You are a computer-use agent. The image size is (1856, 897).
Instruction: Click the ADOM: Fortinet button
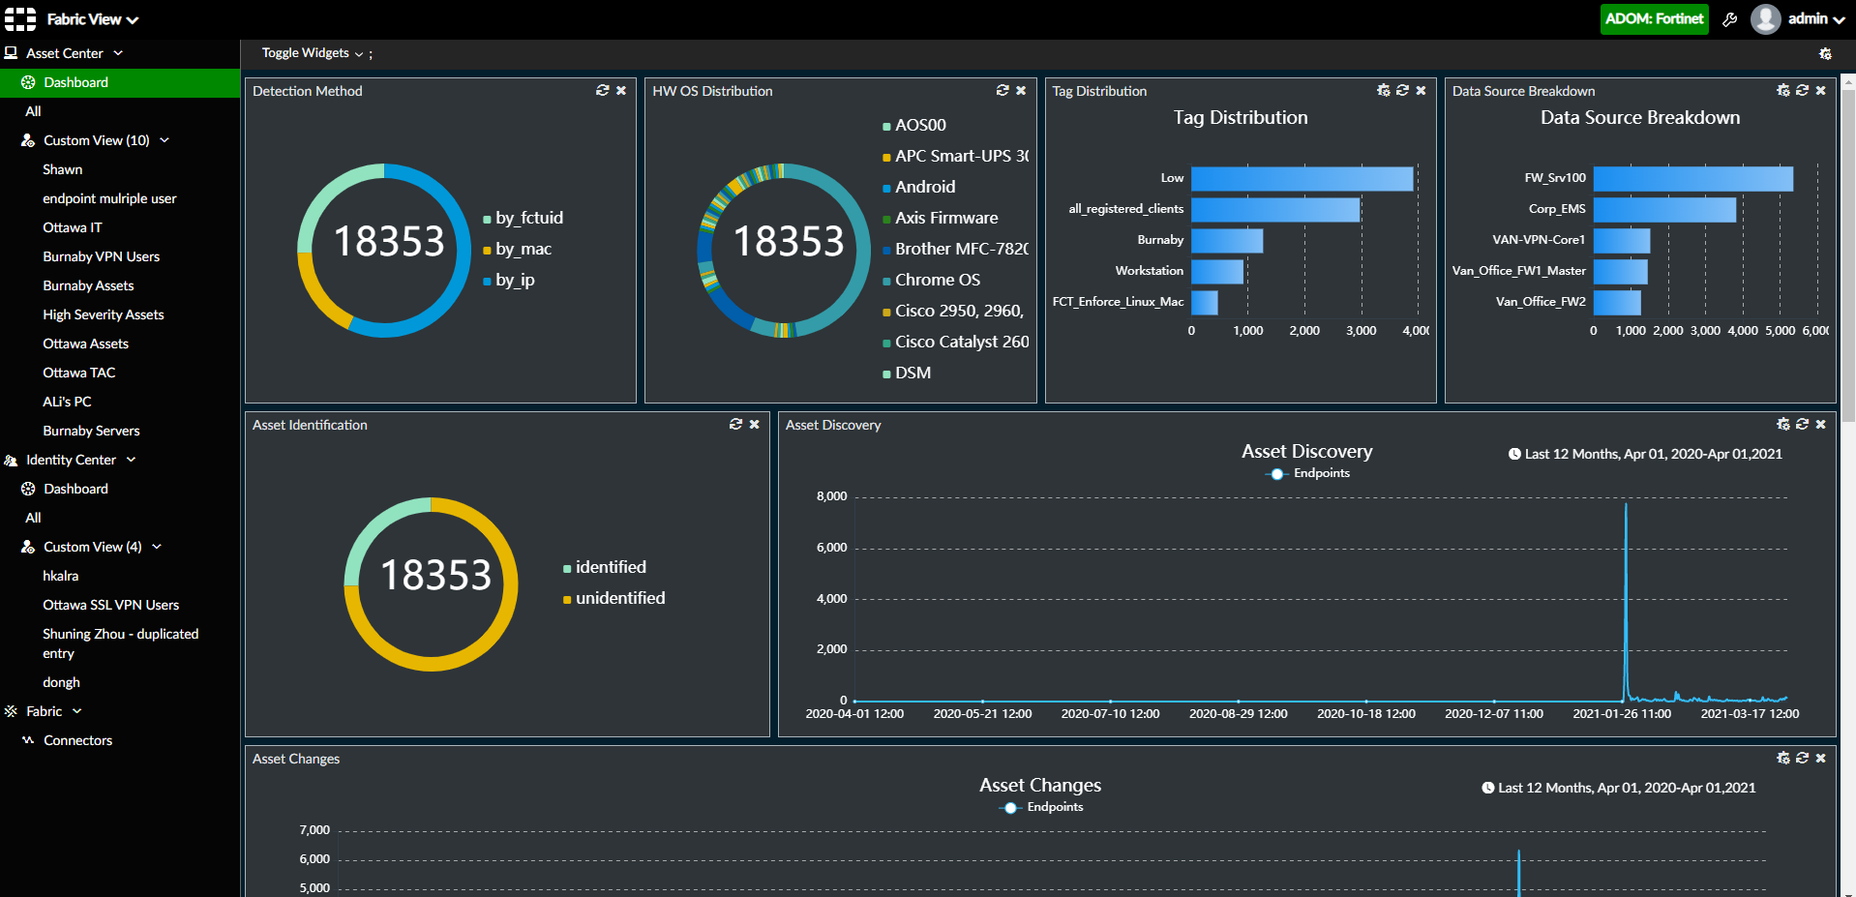pos(1654,19)
